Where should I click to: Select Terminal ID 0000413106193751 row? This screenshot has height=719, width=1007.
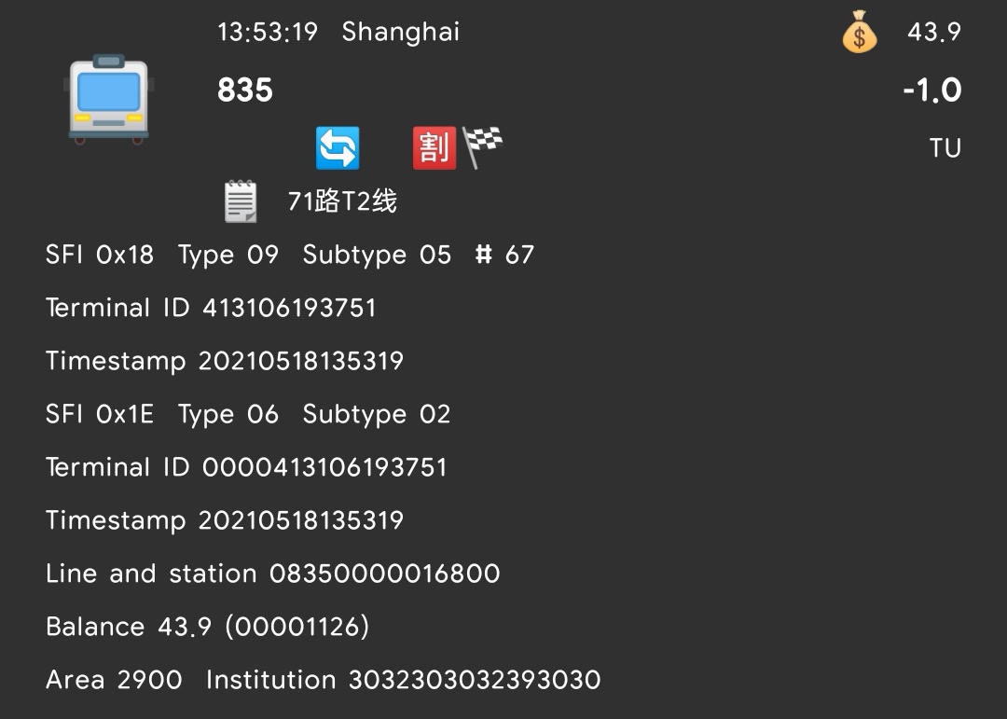click(246, 467)
